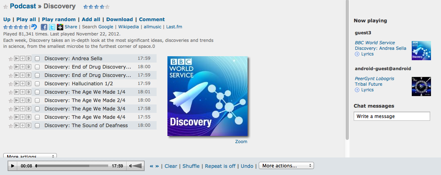The height and width of the screenshot is (175, 441).
Task: Share the album on Facebook
Action: (x=44, y=27)
